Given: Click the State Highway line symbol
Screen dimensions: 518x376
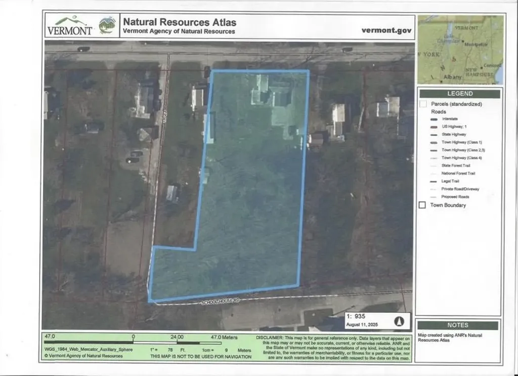Looking at the screenshot, I should (x=434, y=135).
